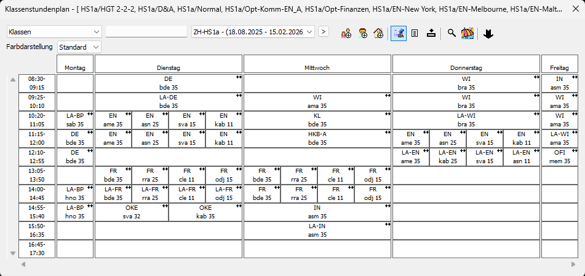Click the 15:50-16:35 time row label
The height and width of the screenshot is (276, 585).
pyautogui.click(x=37, y=230)
